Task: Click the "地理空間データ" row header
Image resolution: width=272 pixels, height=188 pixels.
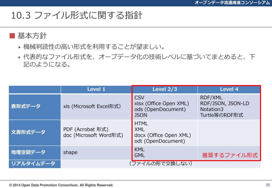Action: coord(35,152)
